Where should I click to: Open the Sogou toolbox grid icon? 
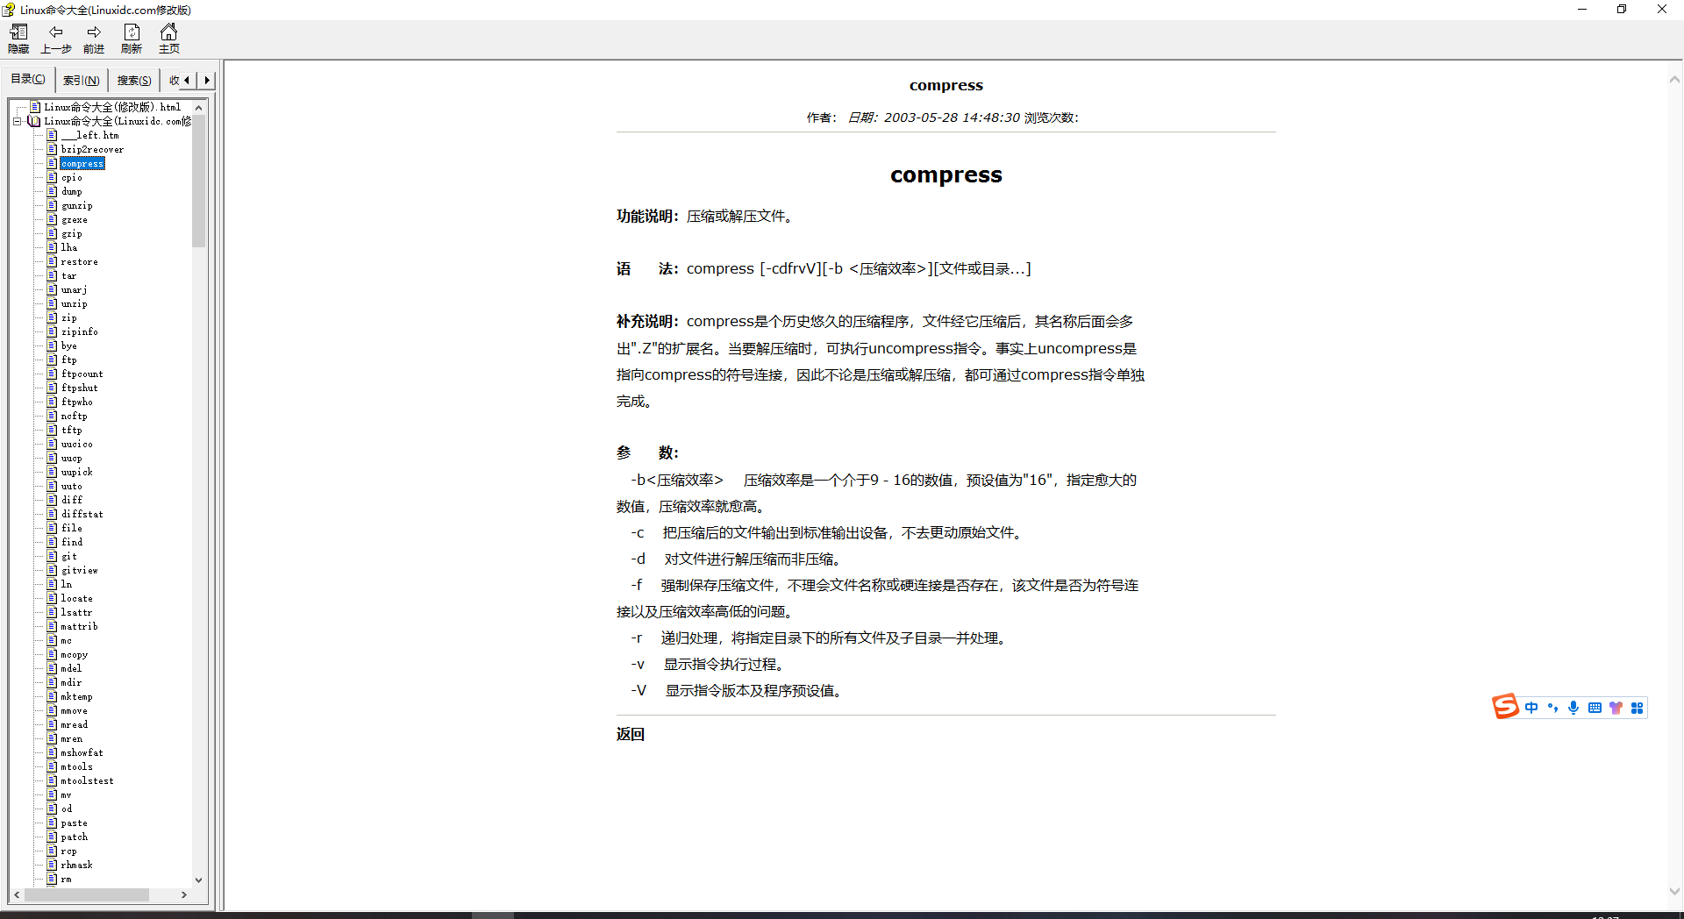point(1638,708)
